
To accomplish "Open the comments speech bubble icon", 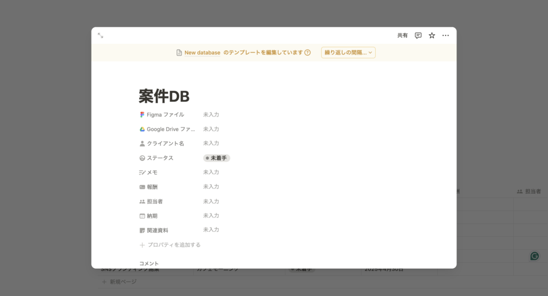I will pyautogui.click(x=418, y=35).
